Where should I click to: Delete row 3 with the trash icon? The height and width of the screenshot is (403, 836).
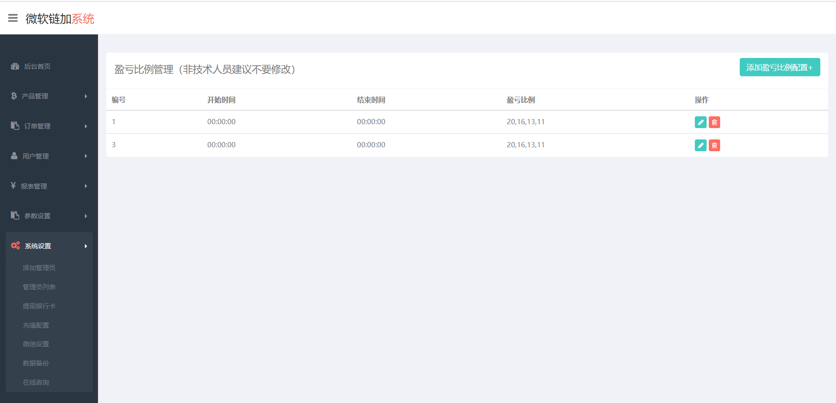point(714,145)
